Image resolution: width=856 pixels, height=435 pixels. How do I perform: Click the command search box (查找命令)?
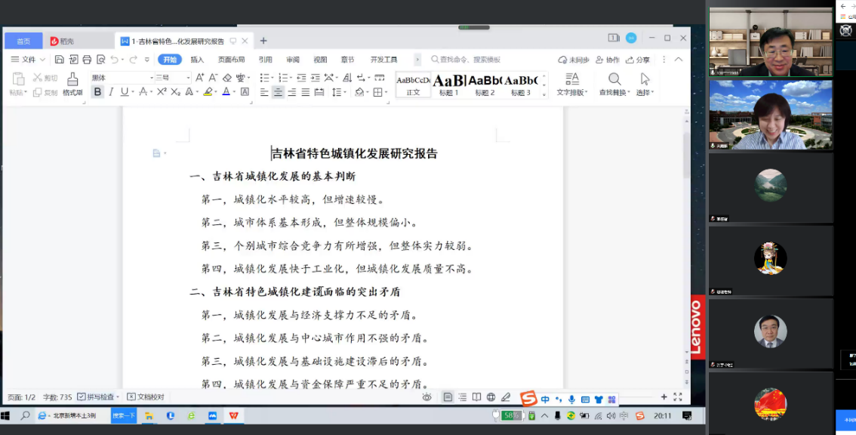tap(468, 60)
